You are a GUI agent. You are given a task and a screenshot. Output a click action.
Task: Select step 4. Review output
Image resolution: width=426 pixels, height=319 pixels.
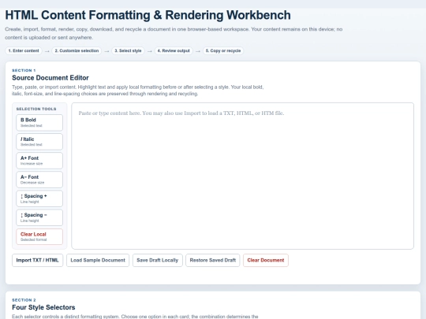pos(174,50)
